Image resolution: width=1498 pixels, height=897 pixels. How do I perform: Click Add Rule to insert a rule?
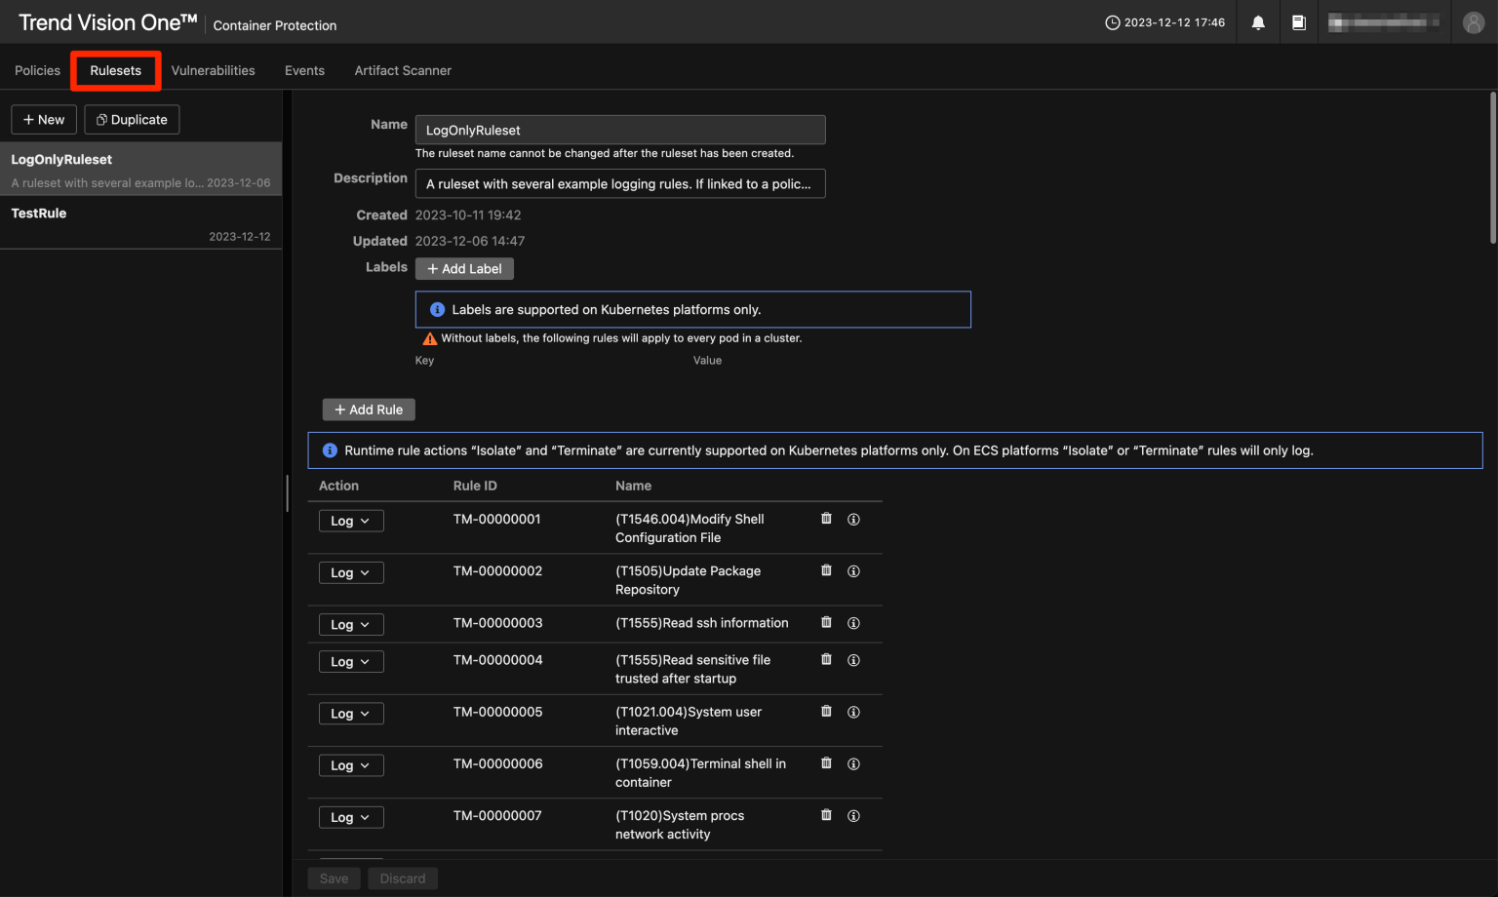click(x=368, y=409)
